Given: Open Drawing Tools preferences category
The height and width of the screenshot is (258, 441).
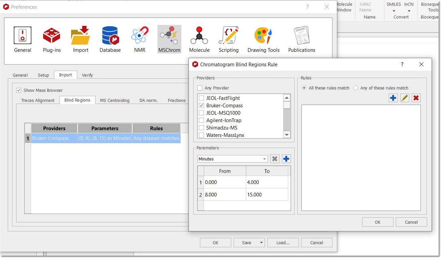Looking at the screenshot, I should pyautogui.click(x=263, y=40).
